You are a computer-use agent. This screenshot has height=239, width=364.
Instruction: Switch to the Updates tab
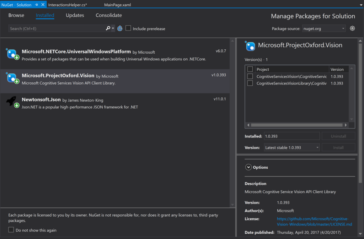point(75,15)
